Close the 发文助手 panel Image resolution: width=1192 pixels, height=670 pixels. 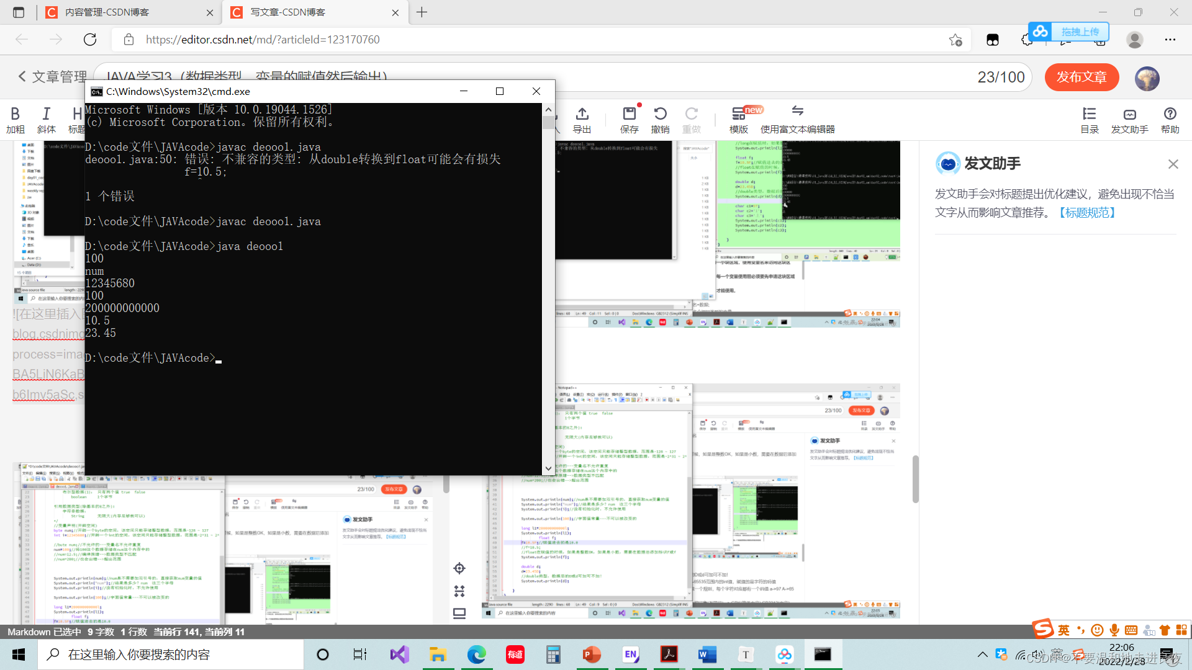(x=1173, y=164)
